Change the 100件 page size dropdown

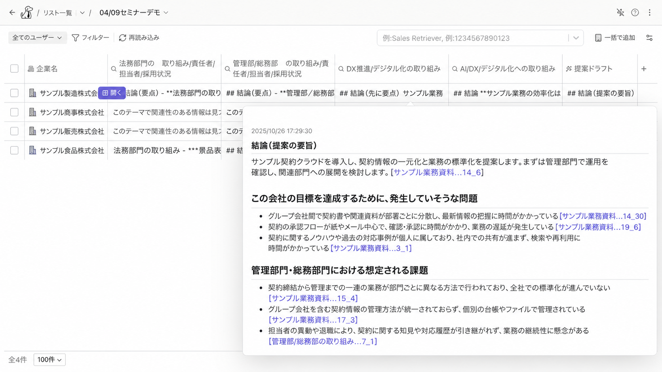49,360
